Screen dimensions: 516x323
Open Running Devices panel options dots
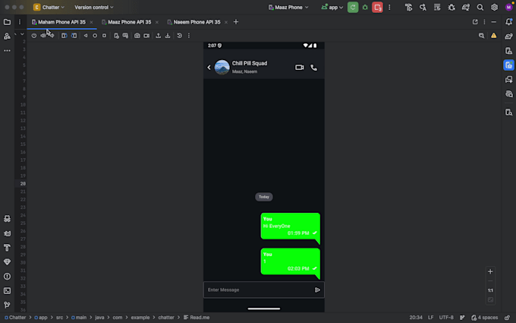coord(484,22)
